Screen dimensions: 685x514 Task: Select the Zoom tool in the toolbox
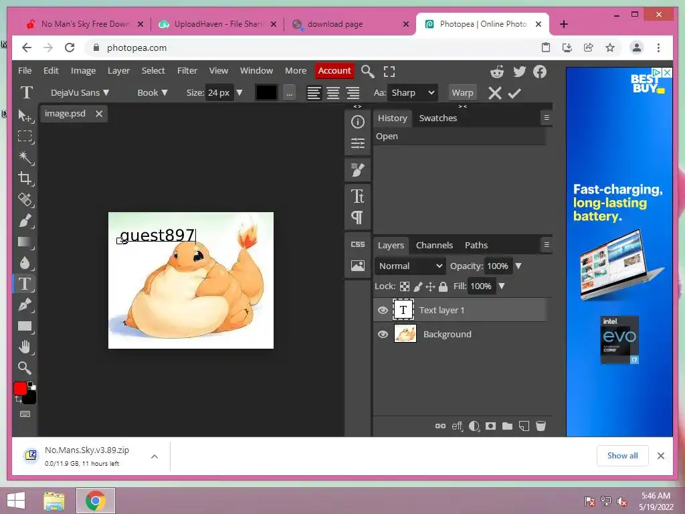click(25, 368)
